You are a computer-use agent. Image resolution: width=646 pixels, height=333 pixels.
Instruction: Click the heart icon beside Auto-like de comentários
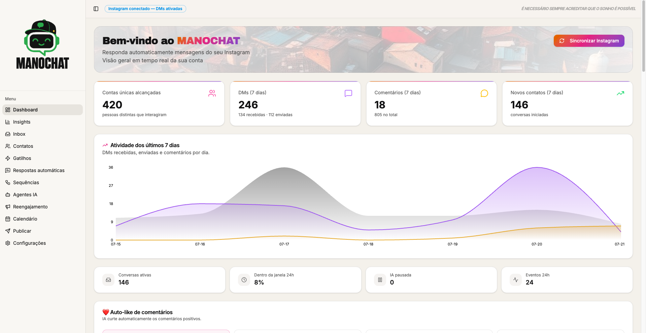(x=106, y=312)
